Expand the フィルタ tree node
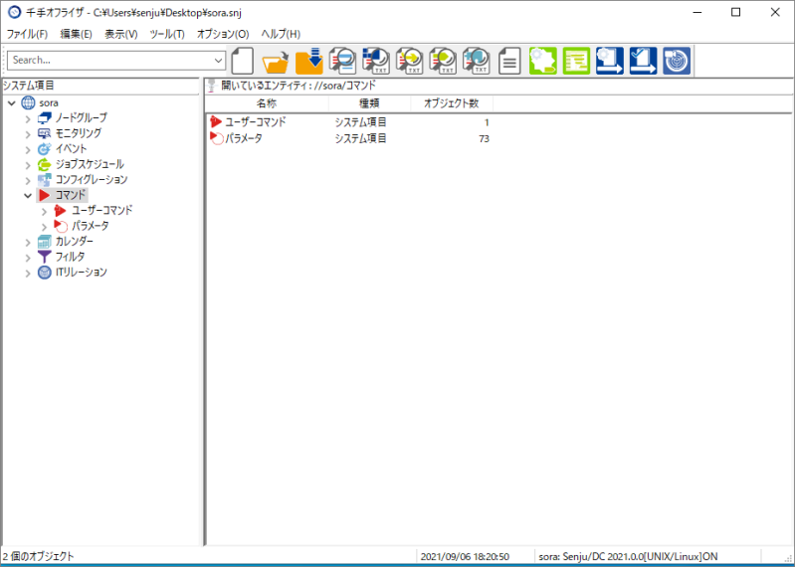 point(29,259)
